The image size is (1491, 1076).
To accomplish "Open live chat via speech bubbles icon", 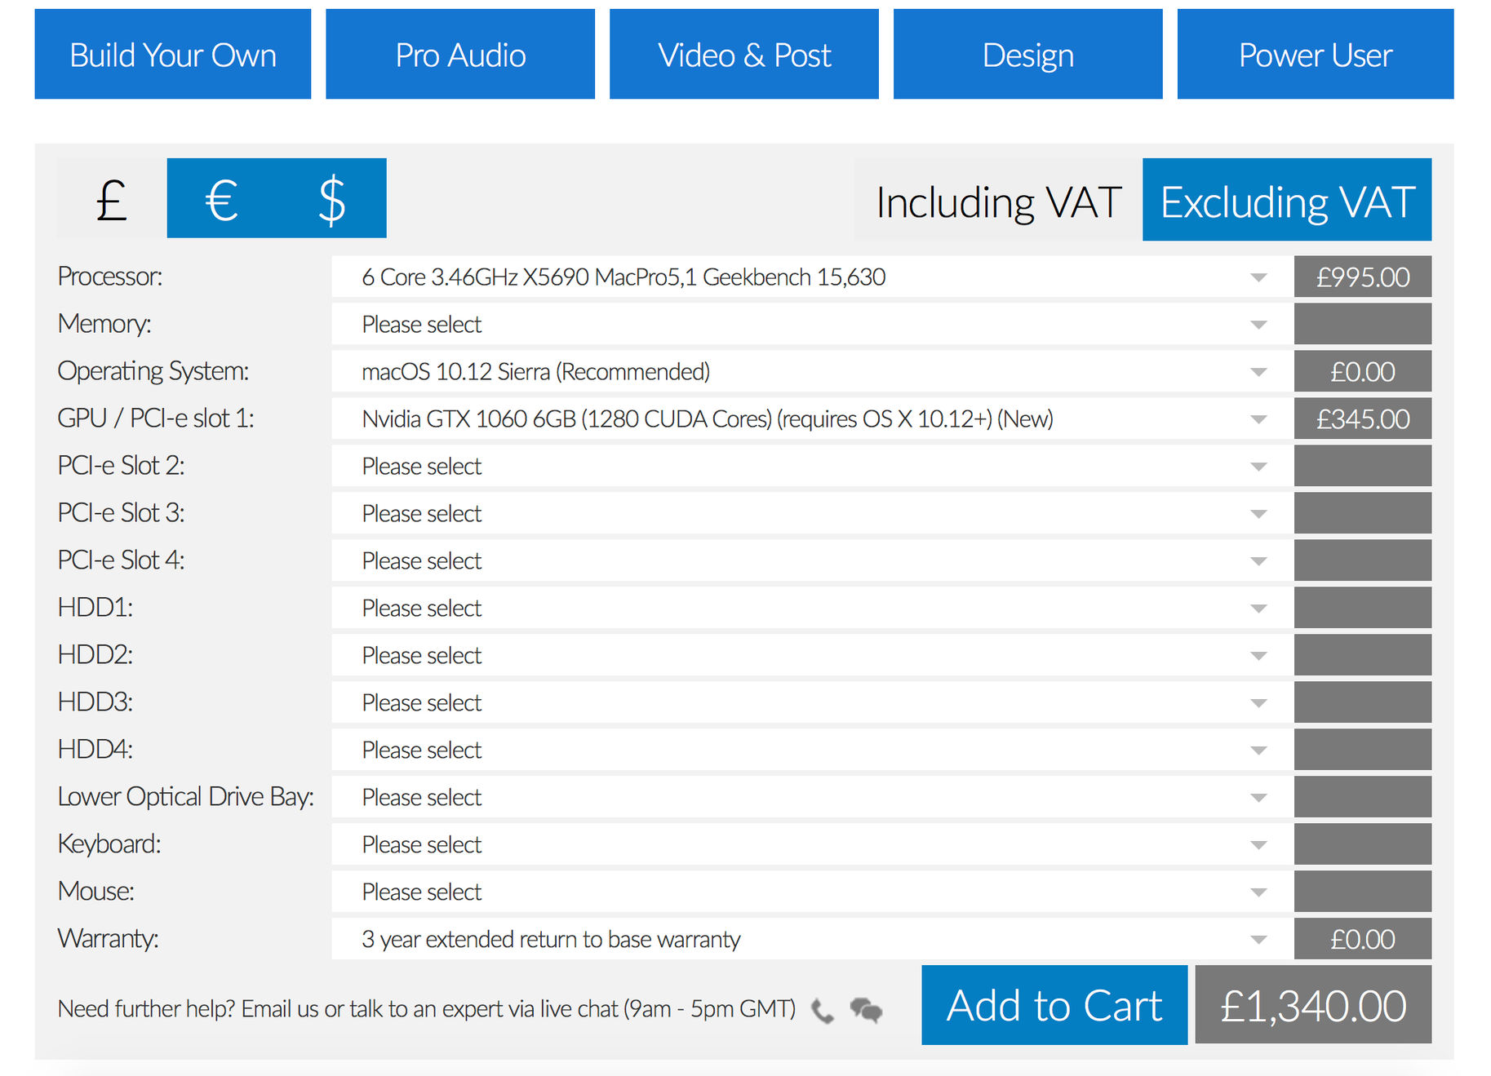I will point(866,1011).
